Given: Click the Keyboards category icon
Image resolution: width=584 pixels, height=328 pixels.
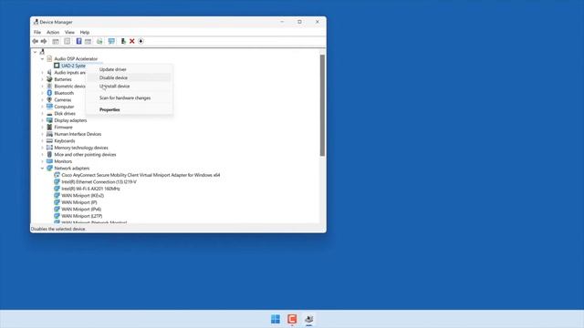Looking at the screenshot, I should point(49,140).
